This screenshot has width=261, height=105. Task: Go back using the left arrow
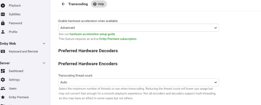click(x=63, y=4)
